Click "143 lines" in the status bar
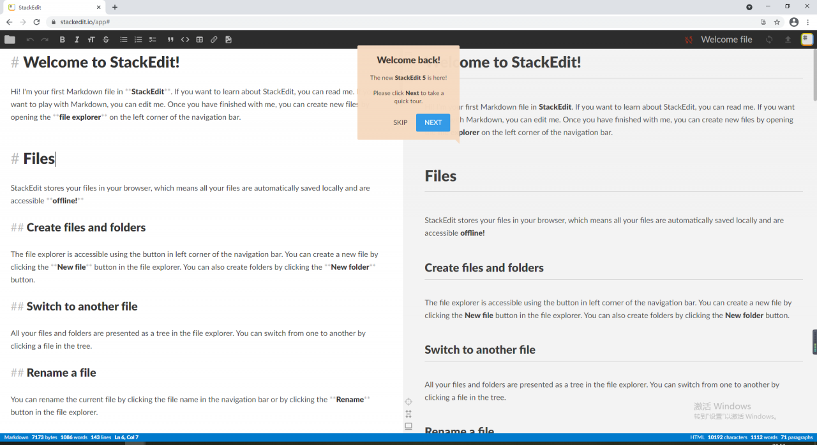This screenshot has width=817, height=445. click(101, 437)
